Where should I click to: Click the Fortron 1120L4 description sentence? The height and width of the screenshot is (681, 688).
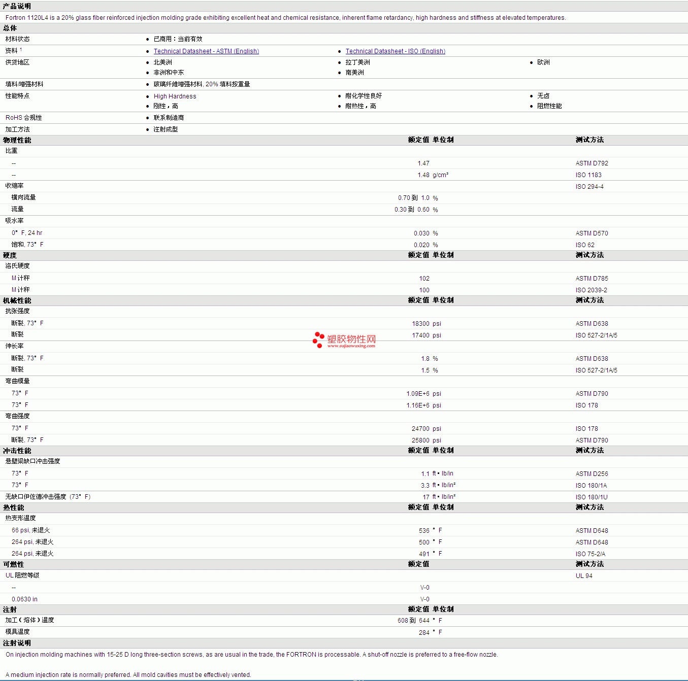(285, 18)
